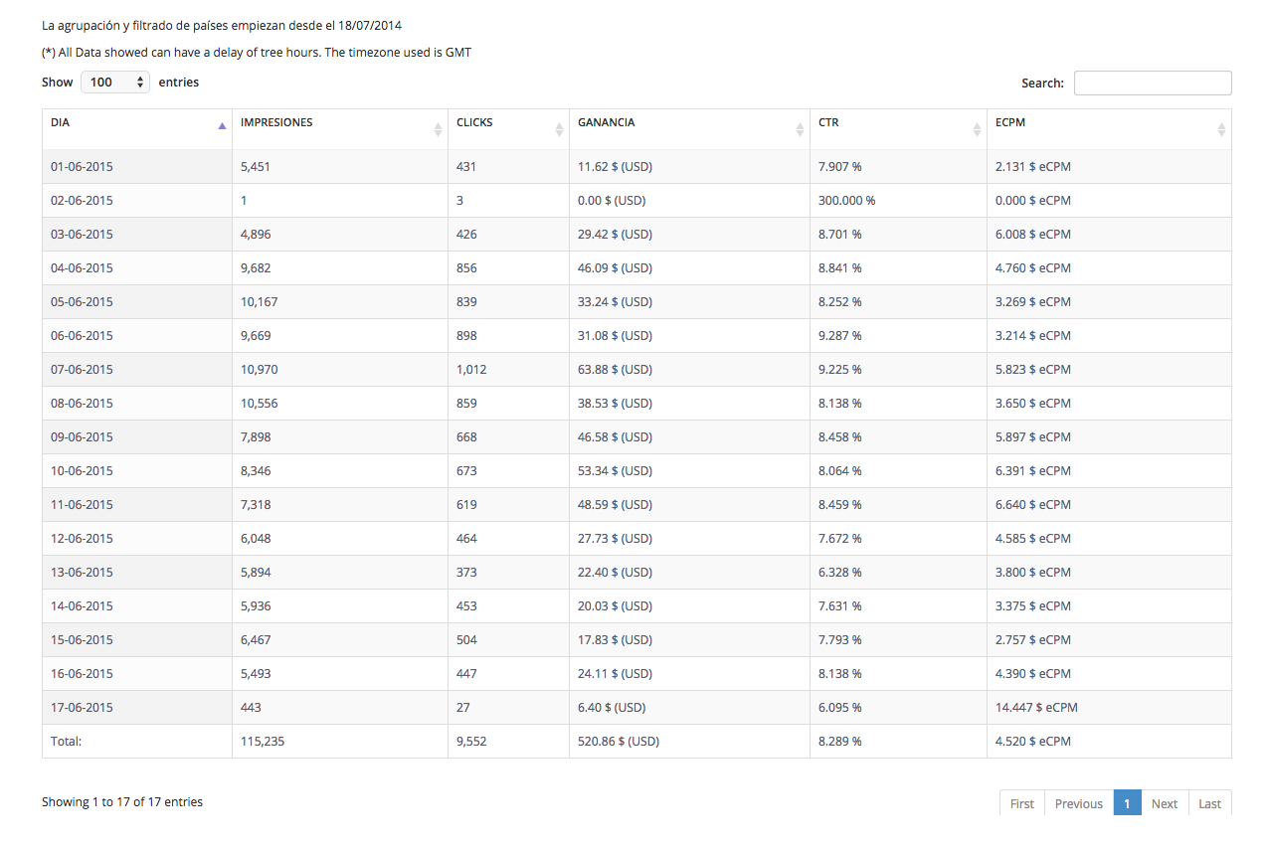The width and height of the screenshot is (1268, 853).
Task: Select the 05-06-2015 date cell
Action: tap(137, 302)
